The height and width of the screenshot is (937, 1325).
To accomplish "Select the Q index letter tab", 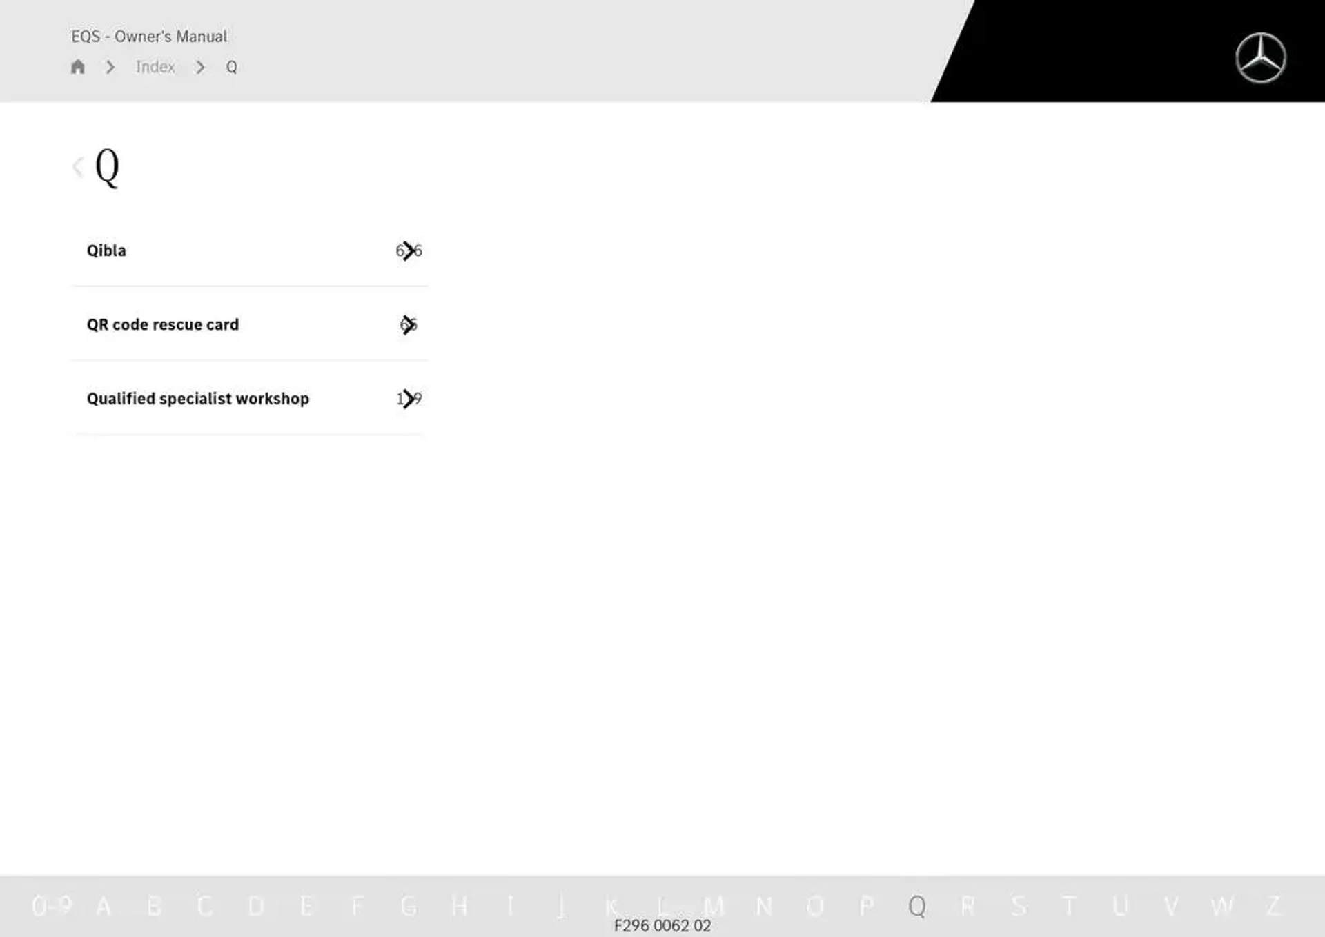I will point(919,905).
